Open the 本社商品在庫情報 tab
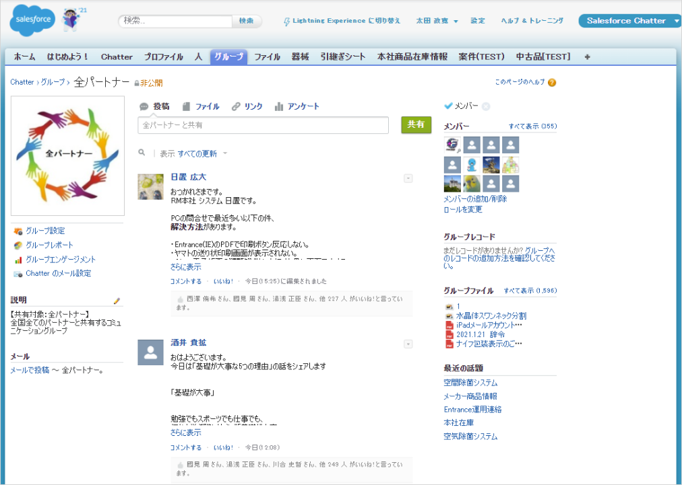Image resolution: width=682 pixels, height=485 pixels. 412,57
